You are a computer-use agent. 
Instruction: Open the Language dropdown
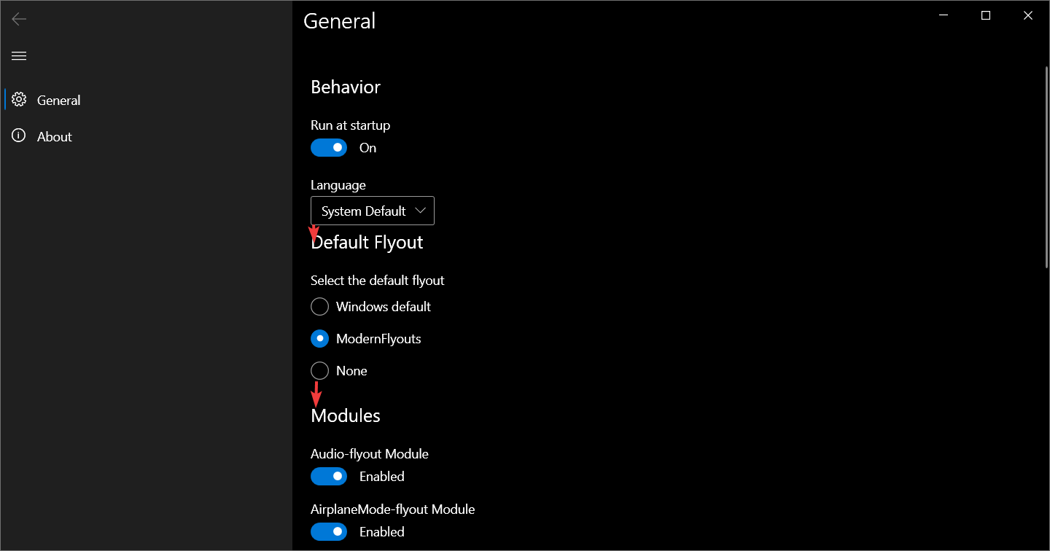[x=373, y=211]
